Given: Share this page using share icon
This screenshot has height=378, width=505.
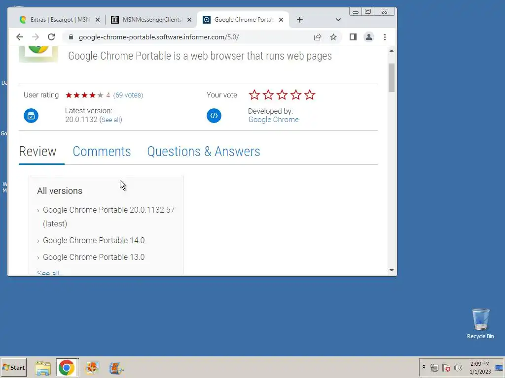Looking at the screenshot, I should 318,37.
